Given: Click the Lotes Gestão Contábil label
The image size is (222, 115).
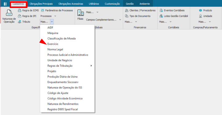Looking at the screenshot, I should tap(176, 16).
